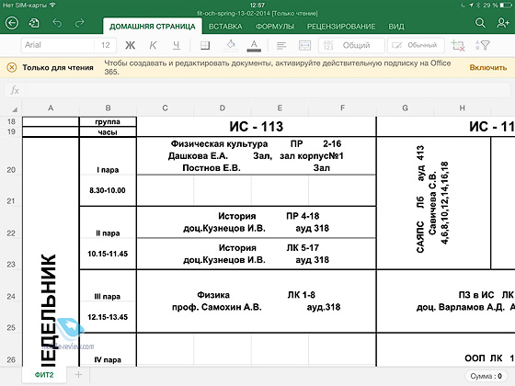This screenshot has height=386, width=515.
Task: Add a new sheet with plus
Action: [78, 375]
